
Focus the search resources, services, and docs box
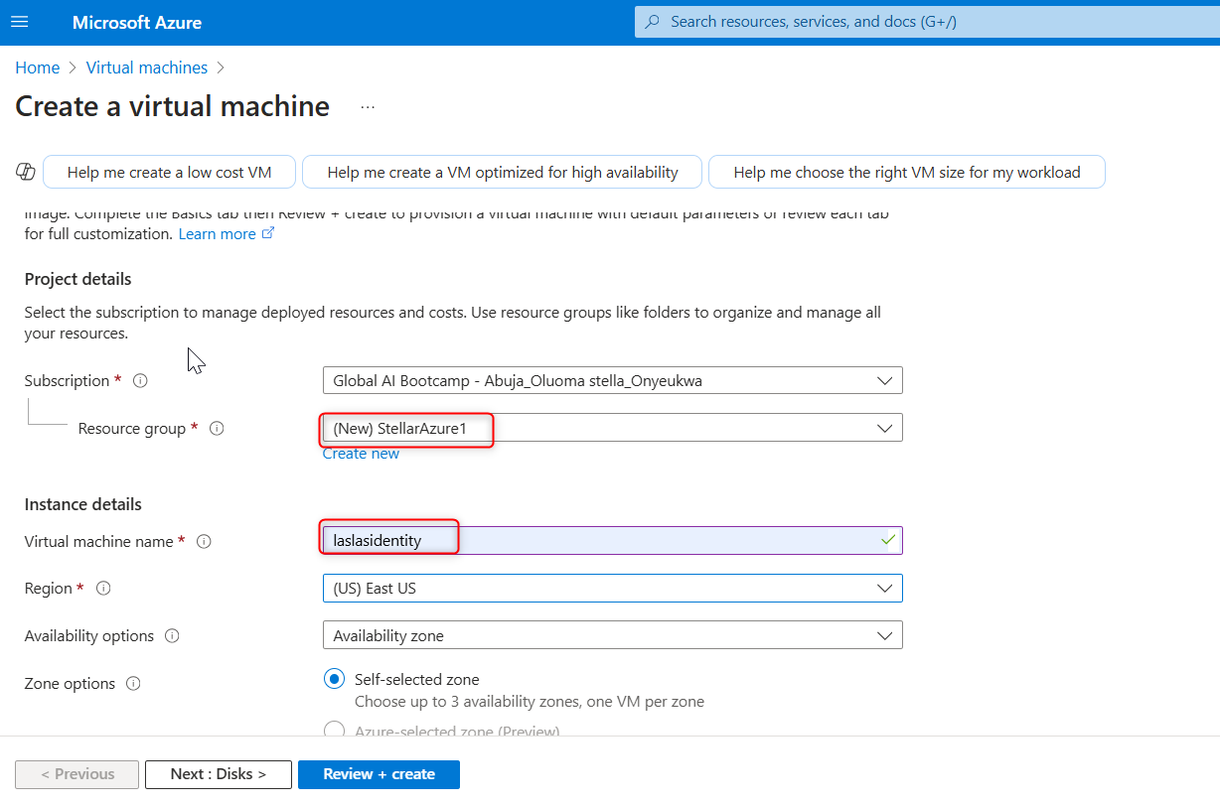(927, 22)
